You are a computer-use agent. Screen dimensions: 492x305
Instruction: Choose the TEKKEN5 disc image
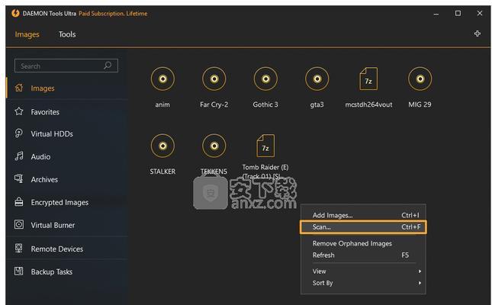tap(214, 146)
